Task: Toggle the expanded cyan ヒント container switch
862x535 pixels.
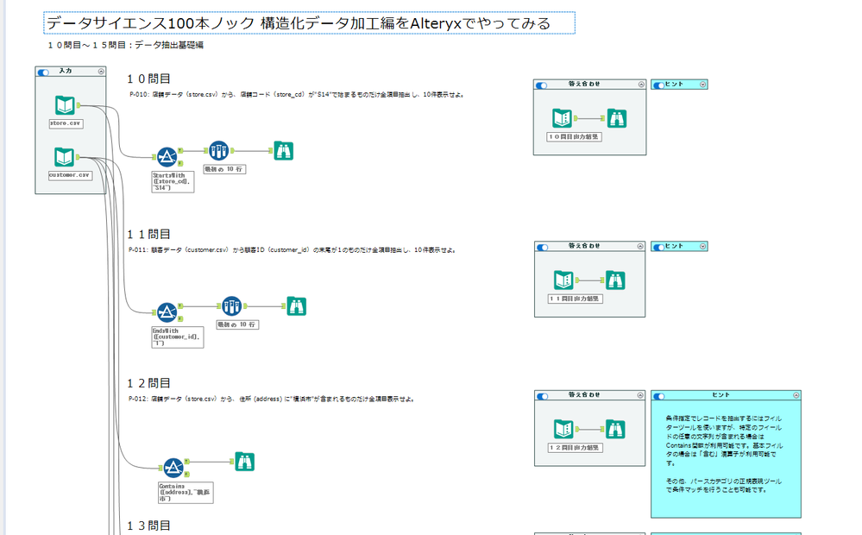Action: [x=659, y=396]
